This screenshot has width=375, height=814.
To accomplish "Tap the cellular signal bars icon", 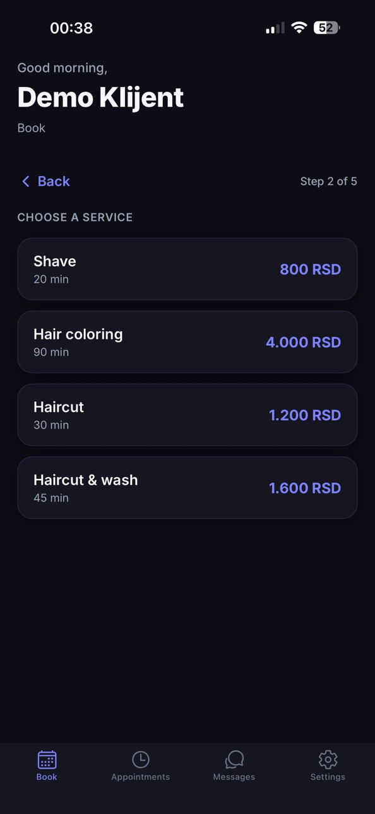I will coord(275,28).
